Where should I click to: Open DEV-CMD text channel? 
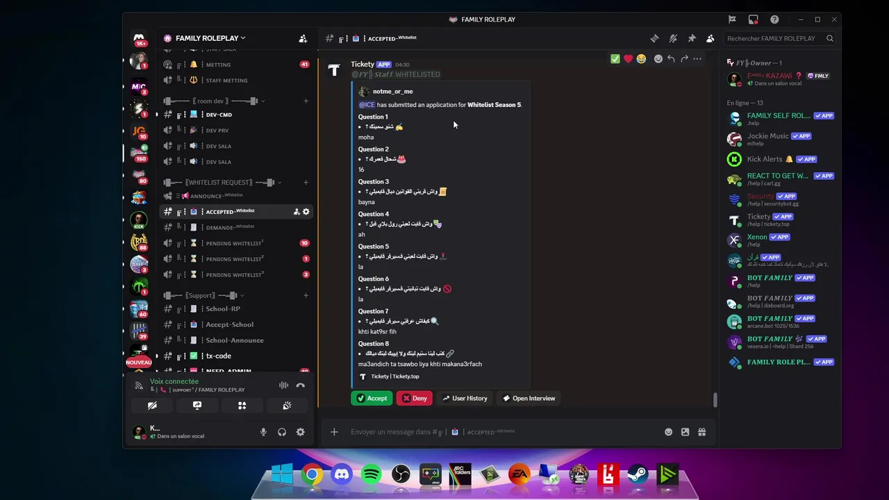tap(236, 115)
